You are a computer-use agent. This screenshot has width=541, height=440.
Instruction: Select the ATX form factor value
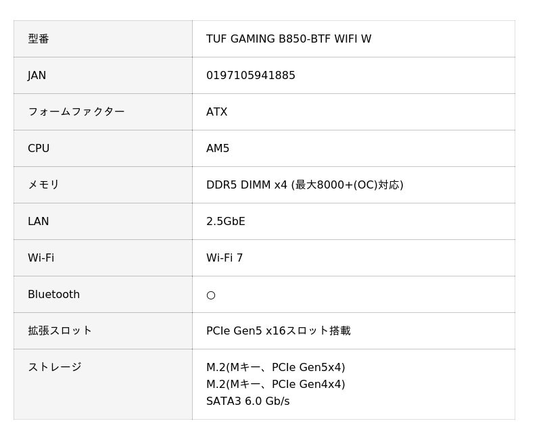(x=217, y=112)
